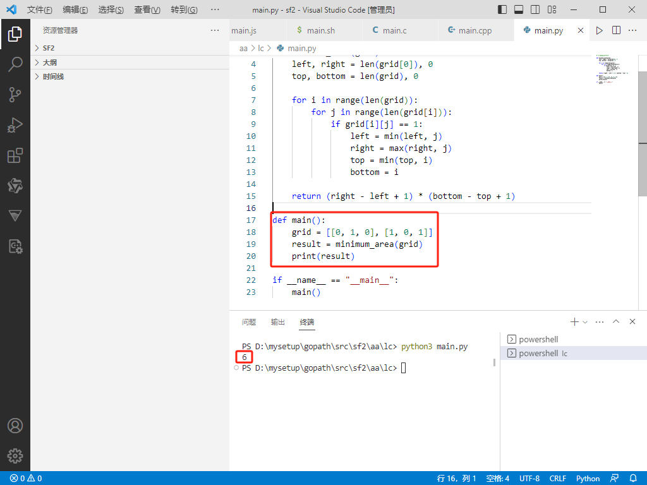Viewport: 647px width, 485px height.
Task: Open the 查看(V) menu
Action: [x=147, y=9]
